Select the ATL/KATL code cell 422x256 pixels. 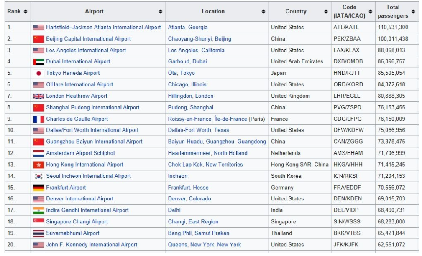click(353, 28)
